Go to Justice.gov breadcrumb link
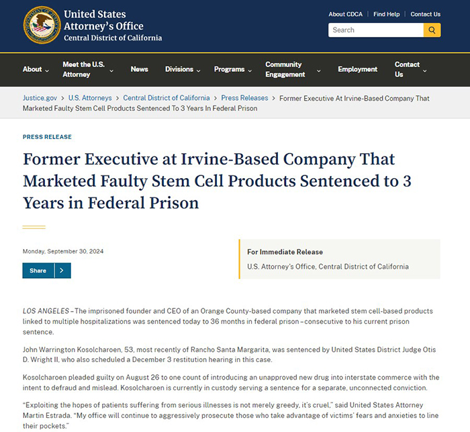The height and width of the screenshot is (432, 470). [40, 98]
